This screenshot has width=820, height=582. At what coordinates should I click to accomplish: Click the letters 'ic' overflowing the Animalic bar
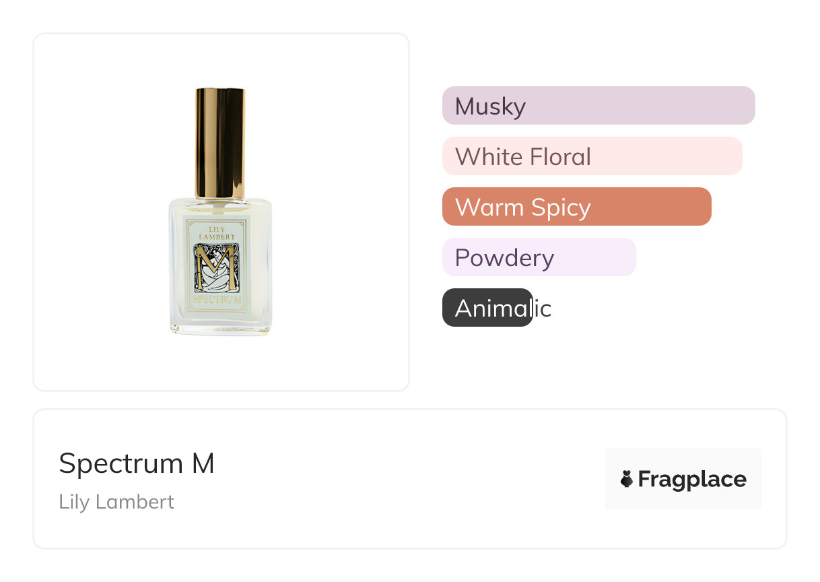coord(543,309)
